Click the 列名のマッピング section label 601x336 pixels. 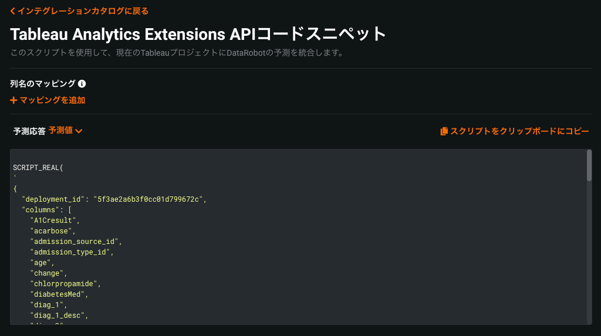[43, 84]
